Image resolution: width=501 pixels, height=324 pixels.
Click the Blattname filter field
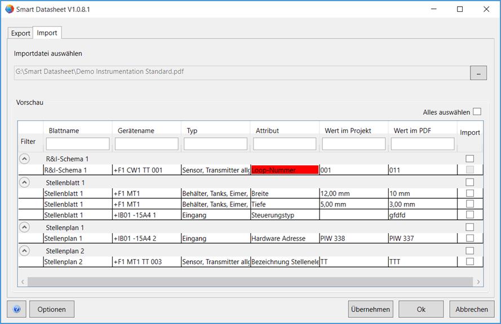coord(78,144)
